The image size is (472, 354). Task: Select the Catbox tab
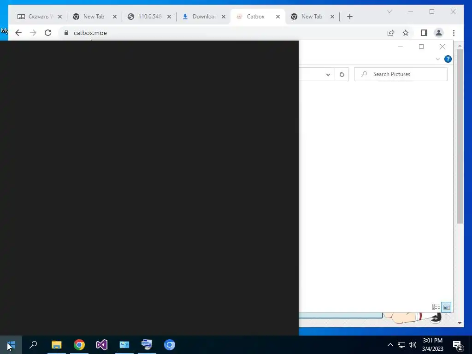pos(255,17)
